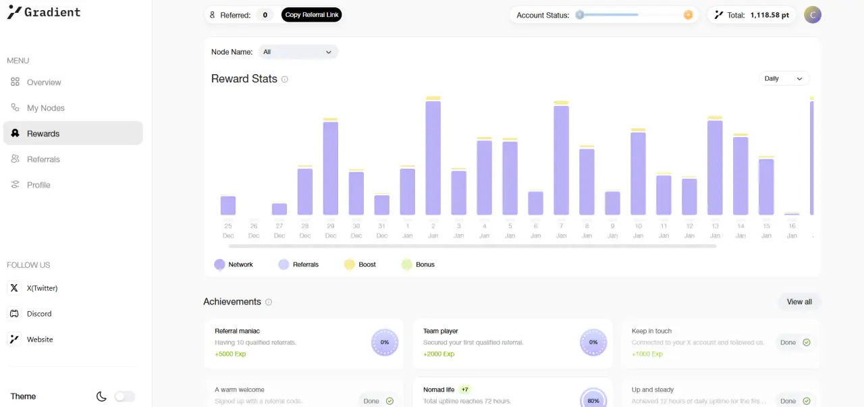The image size is (864, 407).
Task: Click the View all achievements button
Action: (799, 302)
